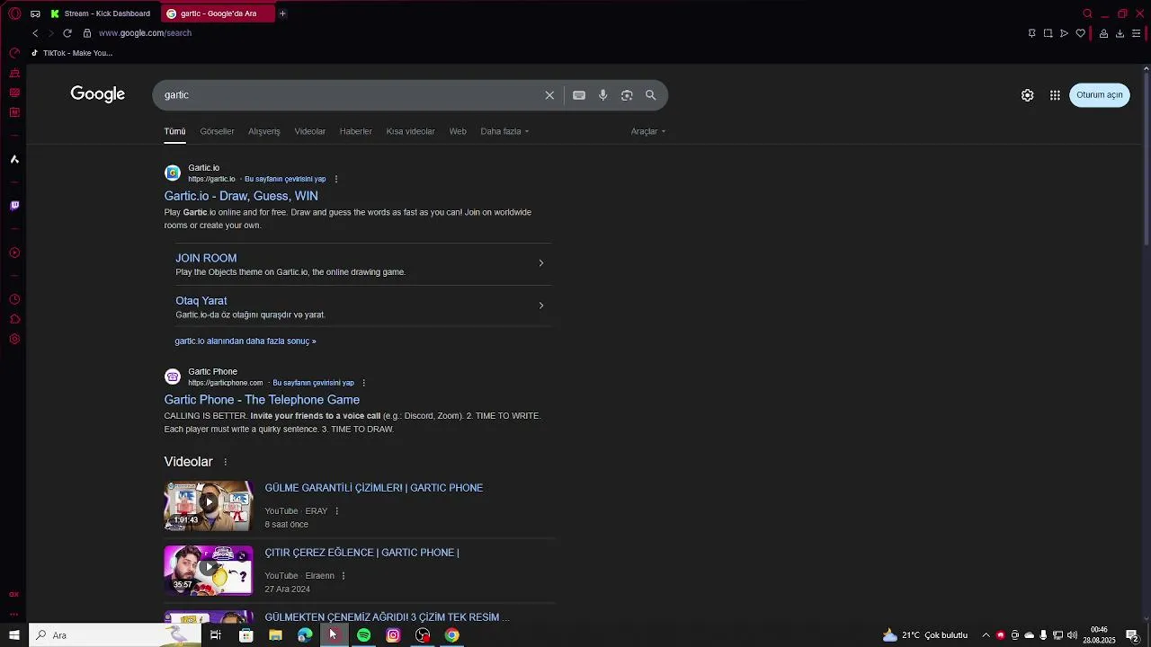Open tab search magnifier in title bar

[x=1087, y=13]
